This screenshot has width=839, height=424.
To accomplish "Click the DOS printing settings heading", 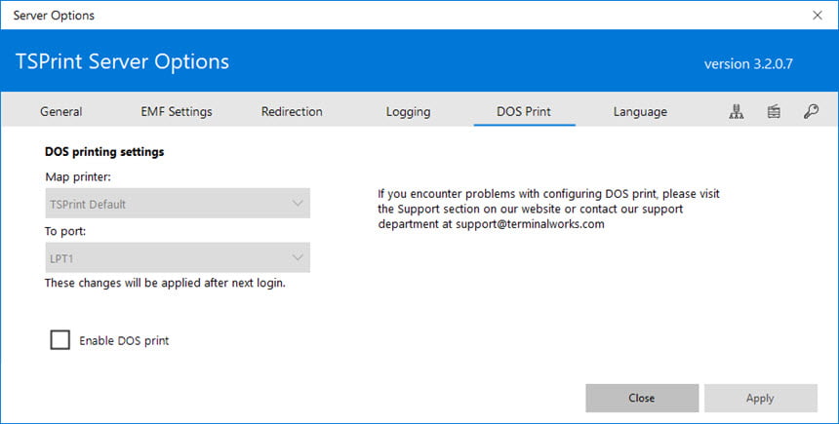I will tap(104, 152).
